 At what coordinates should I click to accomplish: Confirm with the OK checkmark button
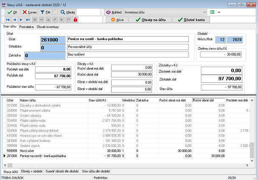click(x=12, y=12)
